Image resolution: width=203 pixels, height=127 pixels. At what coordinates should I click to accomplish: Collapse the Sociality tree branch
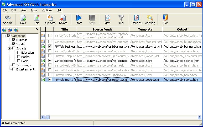tap(9, 48)
